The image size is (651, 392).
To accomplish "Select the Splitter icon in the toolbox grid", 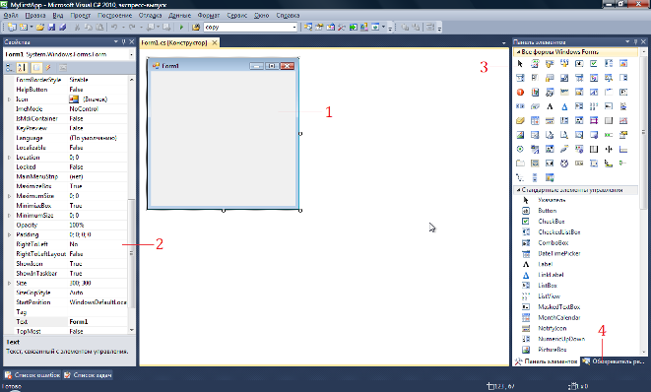I will click(x=609, y=149).
